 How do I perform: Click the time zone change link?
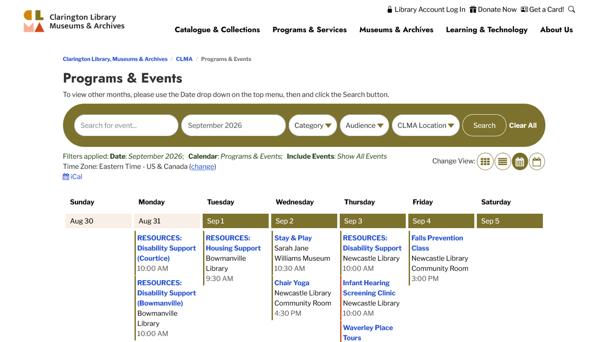tap(203, 167)
